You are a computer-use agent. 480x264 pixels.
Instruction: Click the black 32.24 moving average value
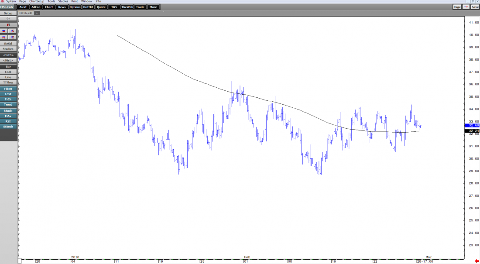(x=472, y=131)
